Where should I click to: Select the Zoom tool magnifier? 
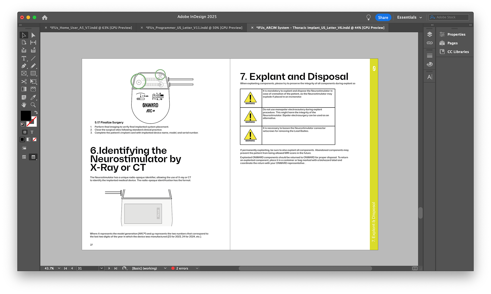tap(33, 105)
